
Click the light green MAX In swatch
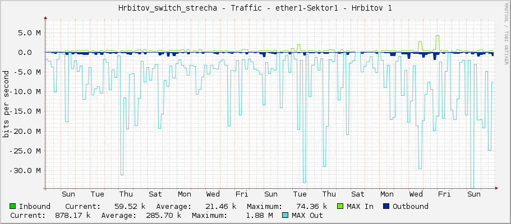(x=340, y=206)
